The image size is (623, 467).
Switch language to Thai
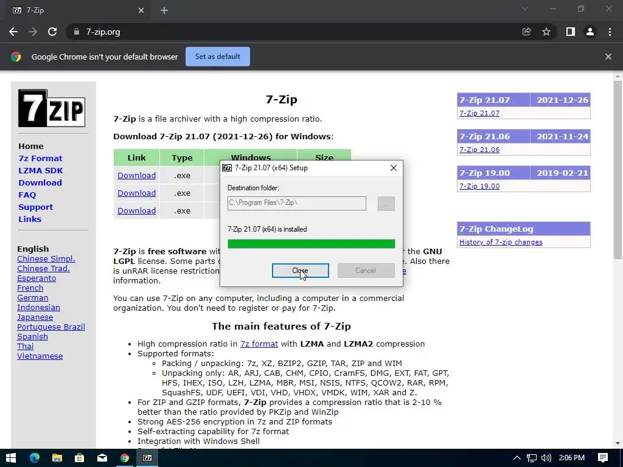point(26,346)
